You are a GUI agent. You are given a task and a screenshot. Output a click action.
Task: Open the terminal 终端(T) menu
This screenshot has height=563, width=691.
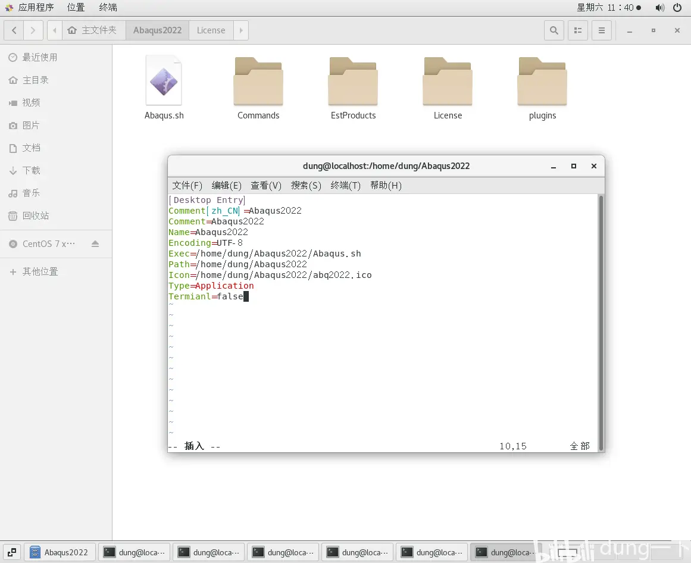coord(345,186)
